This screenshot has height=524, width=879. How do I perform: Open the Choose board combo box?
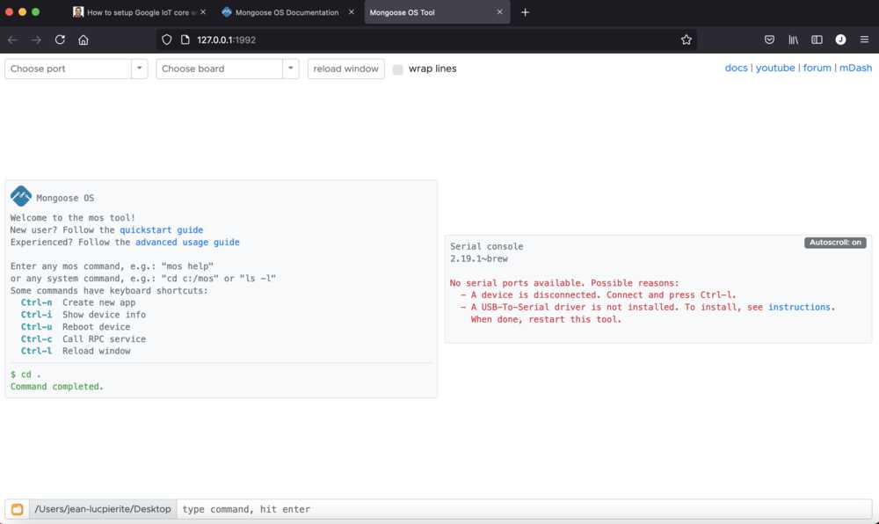point(219,69)
